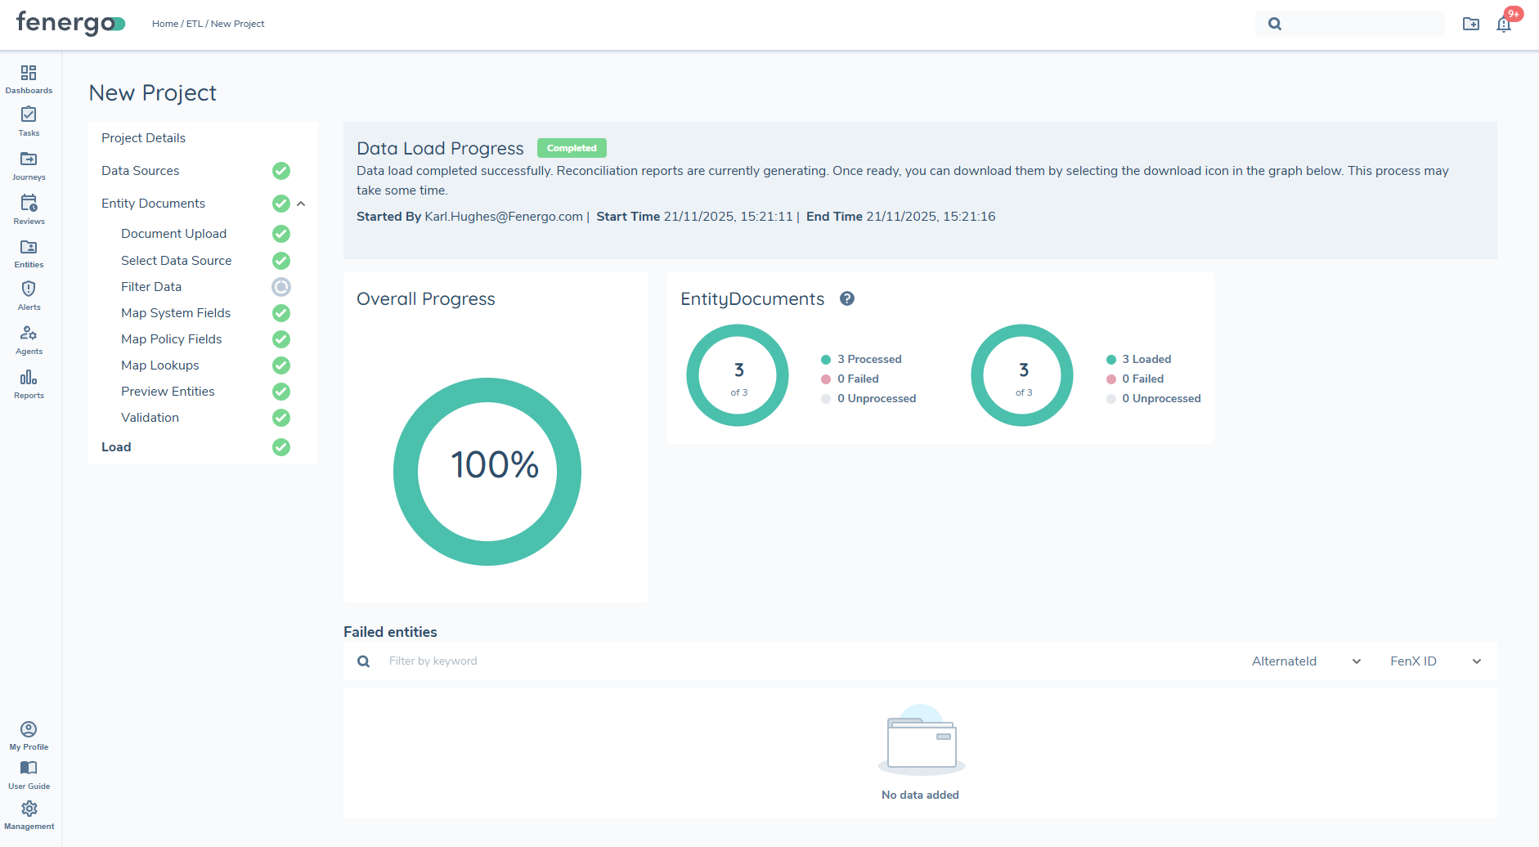Open the Dashboards section
This screenshot has height=847, width=1539.
coord(29,78)
